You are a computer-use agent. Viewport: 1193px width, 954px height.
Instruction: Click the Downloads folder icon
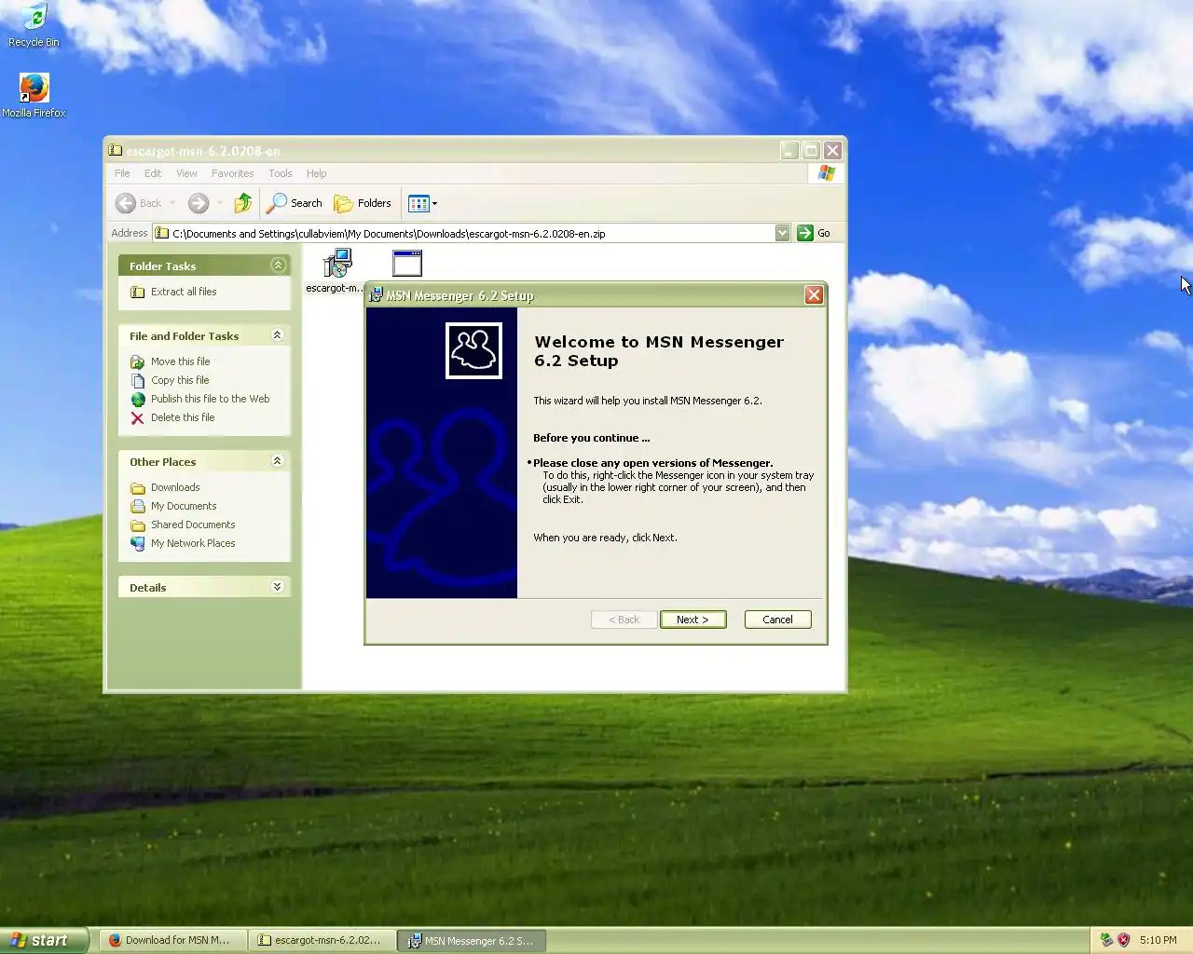pyautogui.click(x=138, y=487)
